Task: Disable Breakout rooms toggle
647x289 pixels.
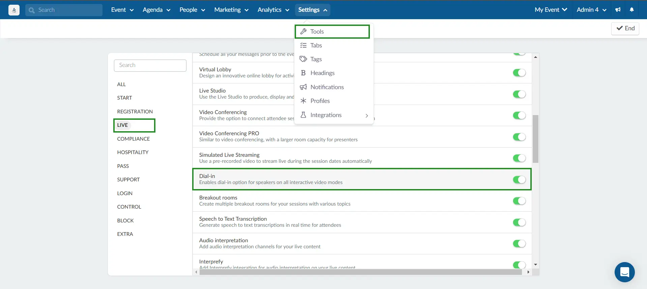Action: [519, 201]
